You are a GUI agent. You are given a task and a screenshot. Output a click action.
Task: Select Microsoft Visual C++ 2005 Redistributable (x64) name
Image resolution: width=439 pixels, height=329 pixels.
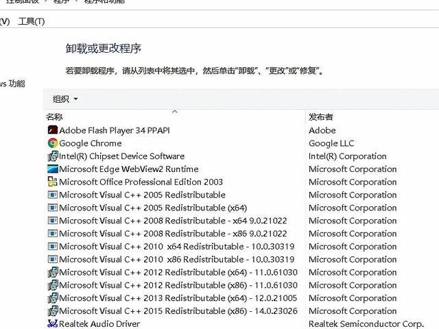(x=153, y=208)
